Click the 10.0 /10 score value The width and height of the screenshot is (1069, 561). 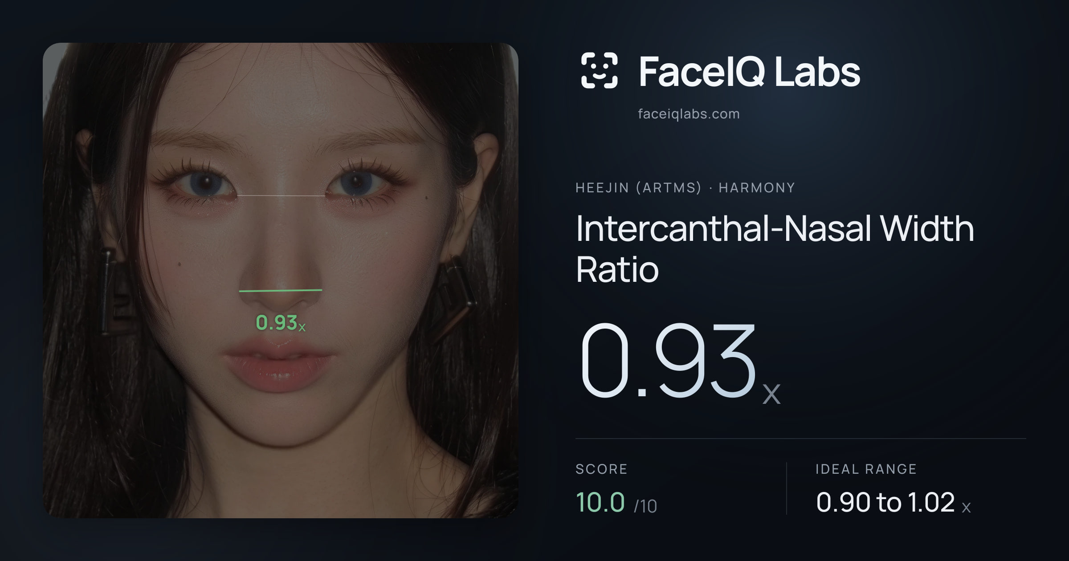click(x=616, y=502)
